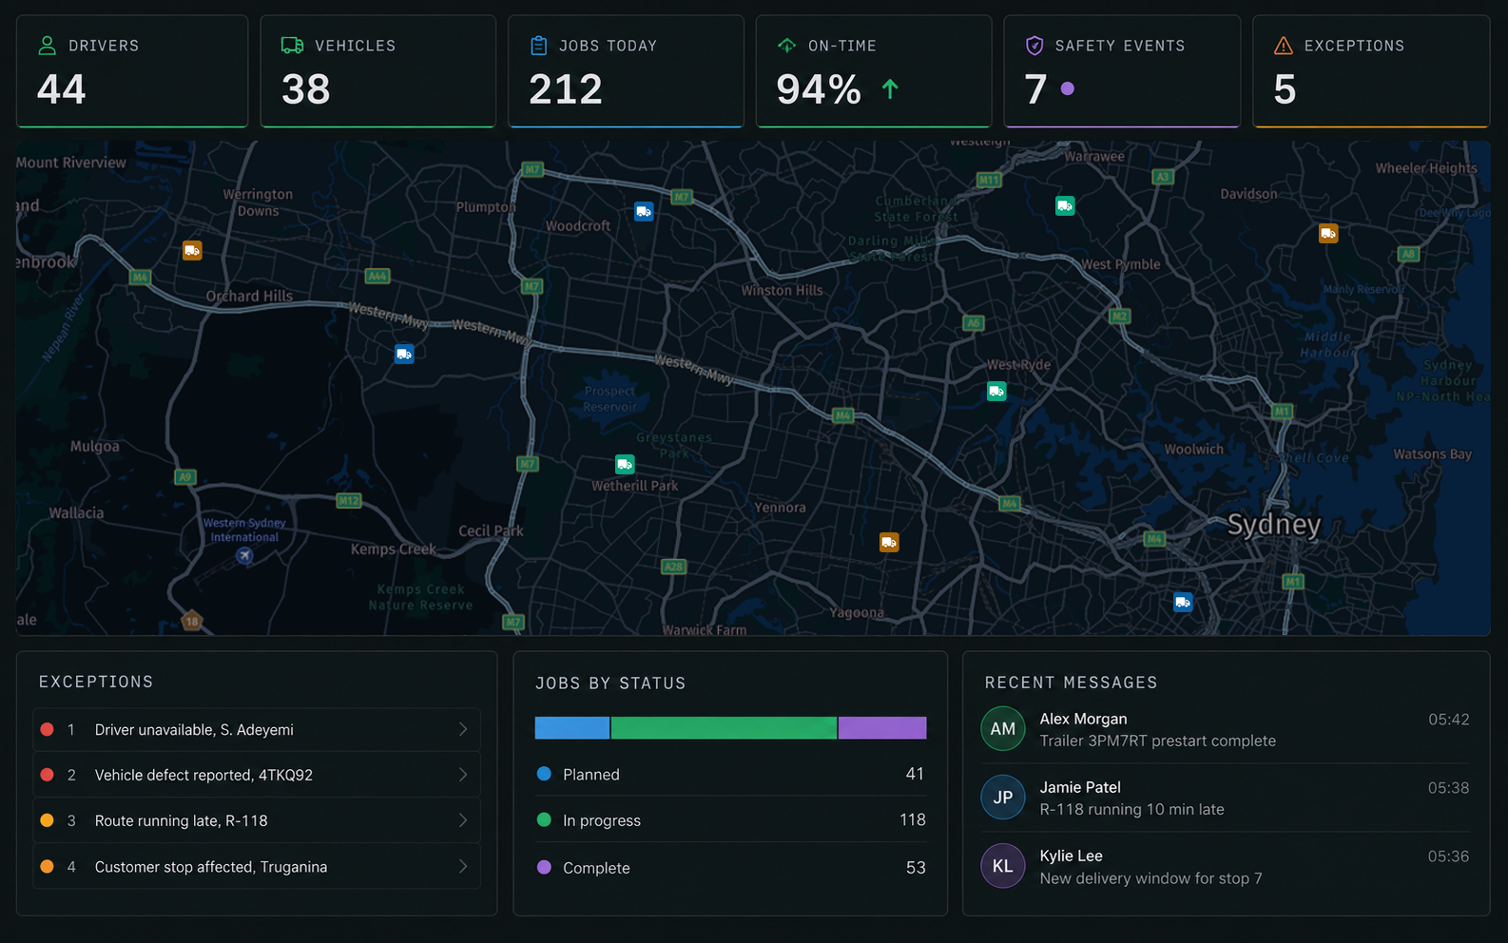The height and width of the screenshot is (943, 1508).
Task: Select orange truck marker near Davidson
Action: [1328, 233]
